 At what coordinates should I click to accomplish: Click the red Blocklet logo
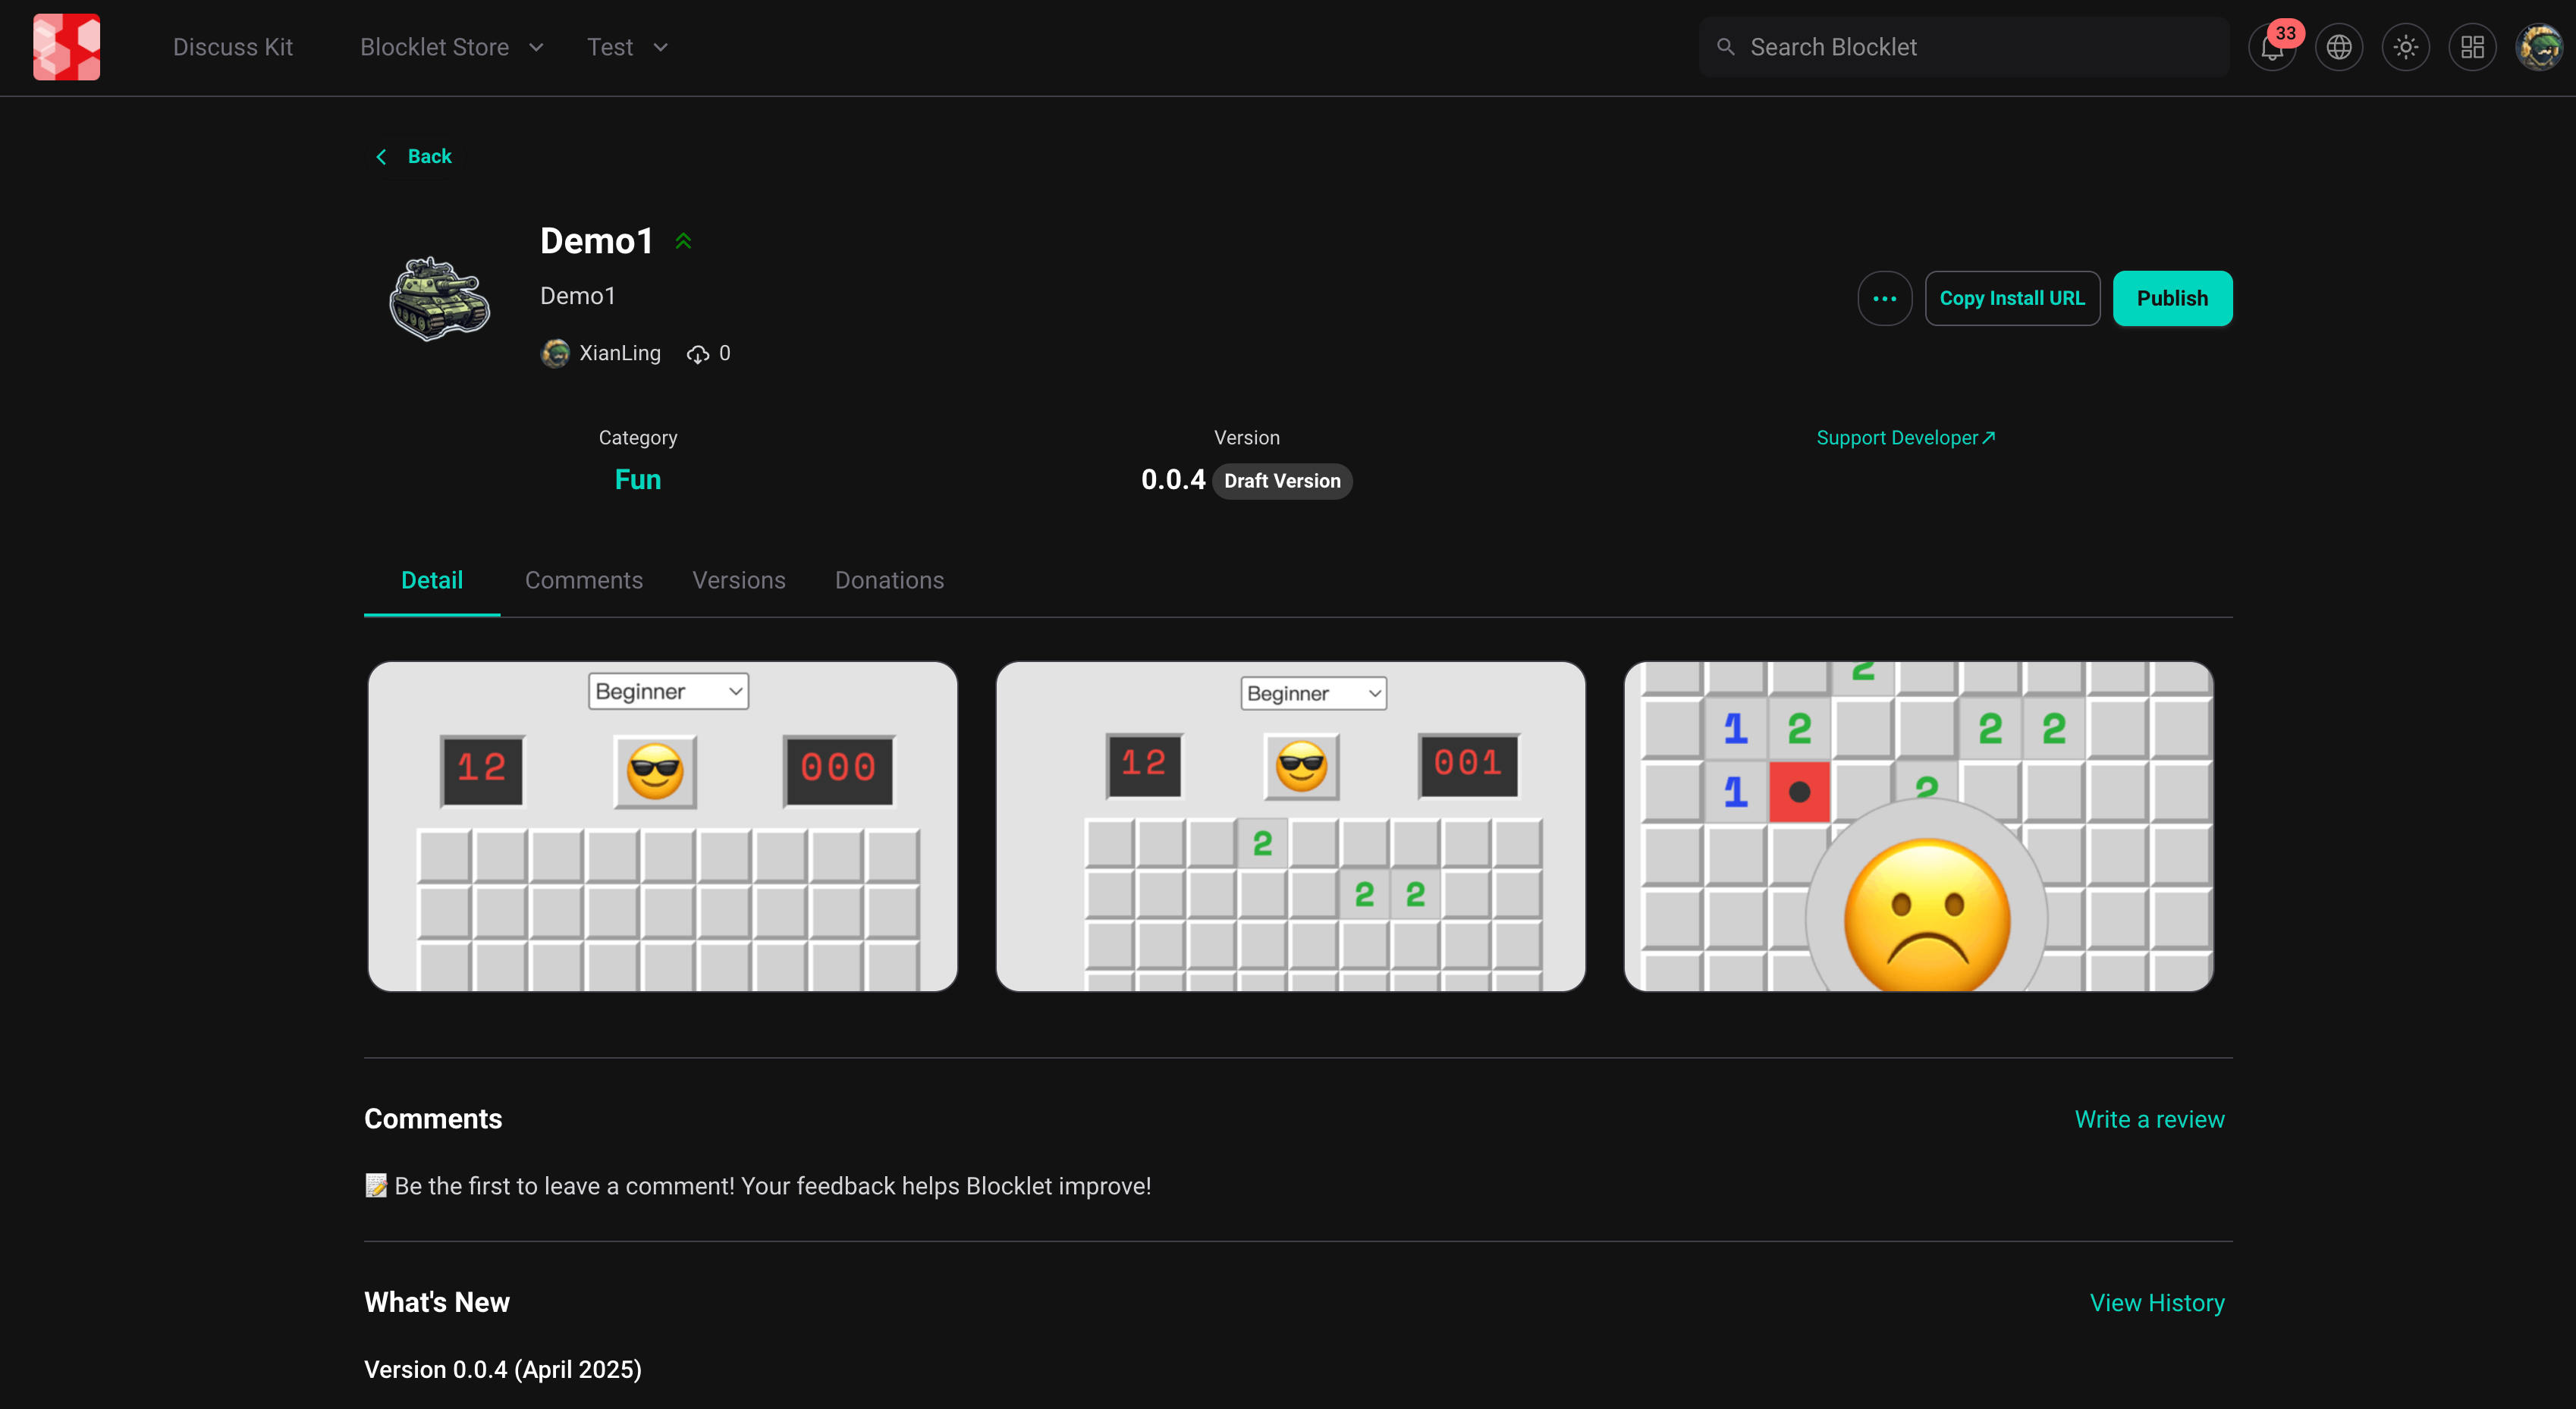66,47
